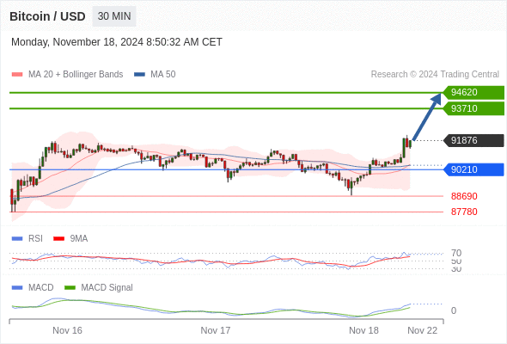This screenshot has width=507, height=344.
Task: Click the blue RSI legend swatch
Action: click(17, 239)
